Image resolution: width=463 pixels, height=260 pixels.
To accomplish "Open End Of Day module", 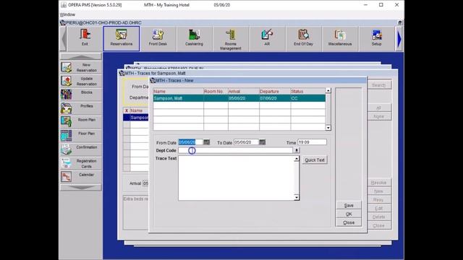I will (303, 38).
